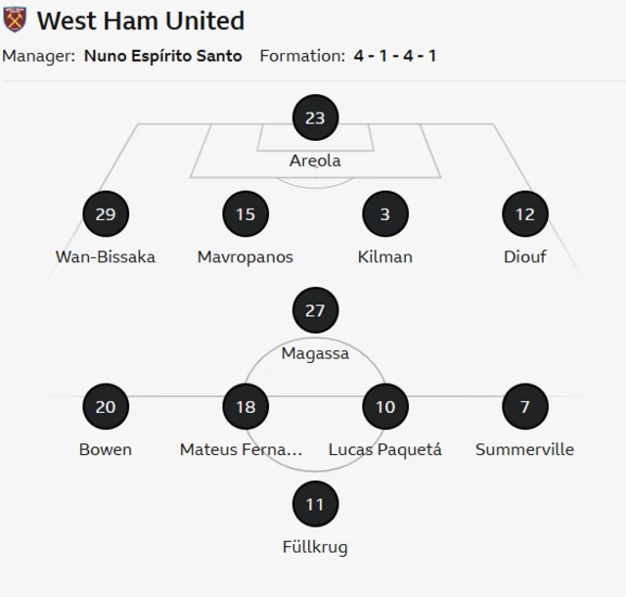The height and width of the screenshot is (597, 626).
Task: Click Kilman's number 3 circle
Action: (385, 214)
